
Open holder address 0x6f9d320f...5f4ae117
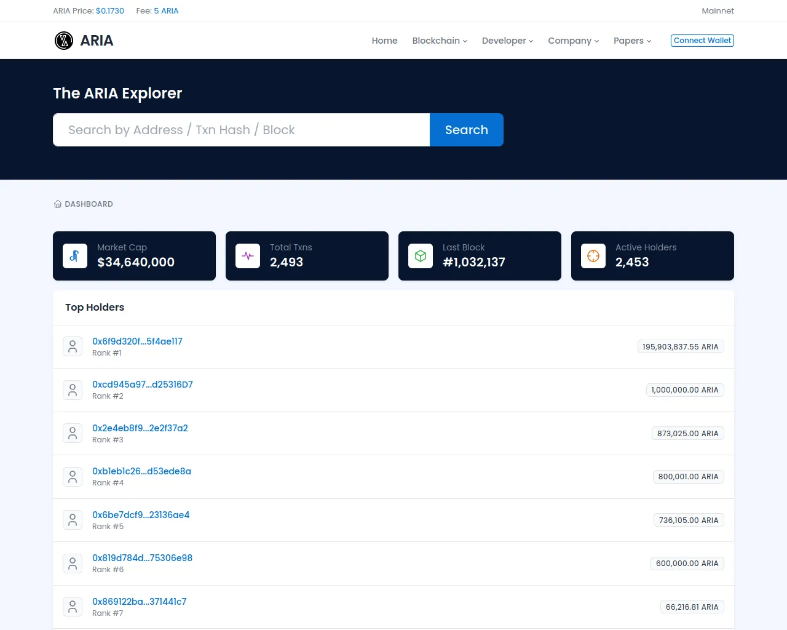(137, 341)
